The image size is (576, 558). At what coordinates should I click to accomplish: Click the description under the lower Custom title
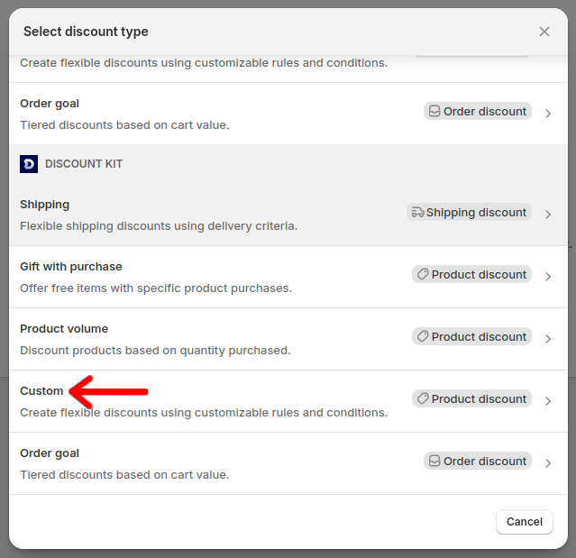(x=204, y=413)
